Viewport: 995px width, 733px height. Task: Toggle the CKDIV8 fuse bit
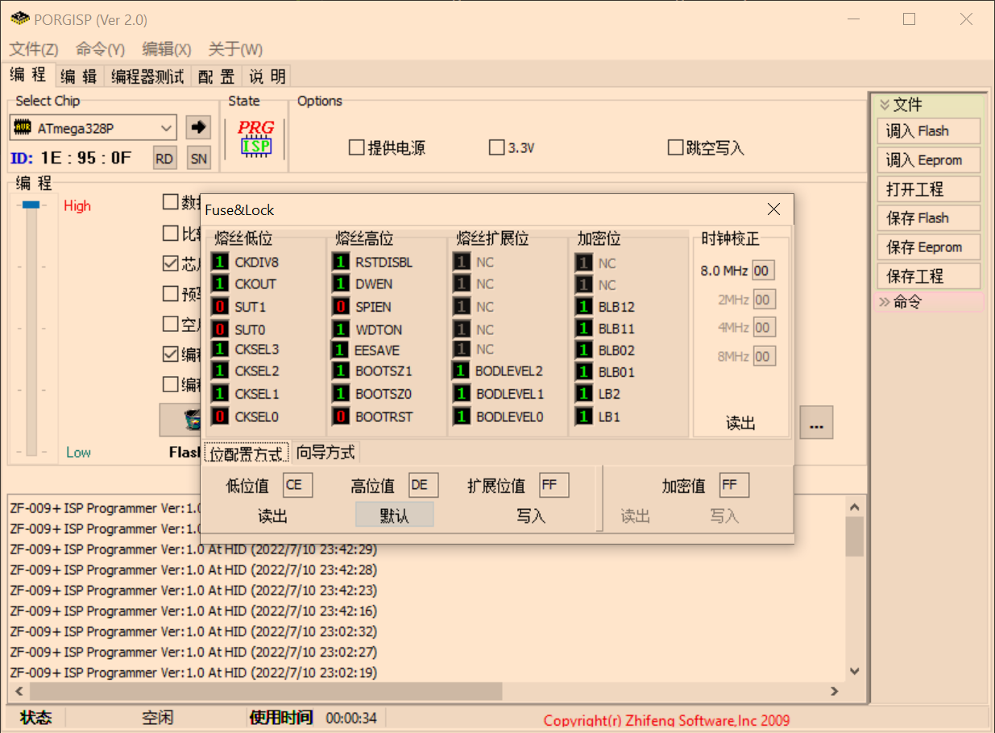(x=219, y=262)
